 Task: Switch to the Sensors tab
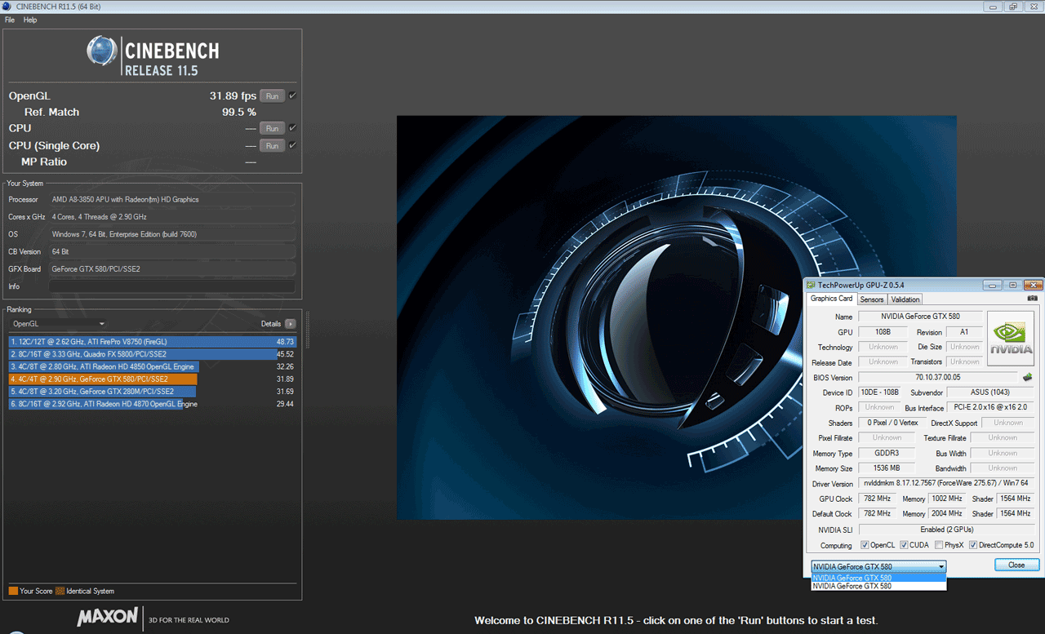[x=871, y=299]
